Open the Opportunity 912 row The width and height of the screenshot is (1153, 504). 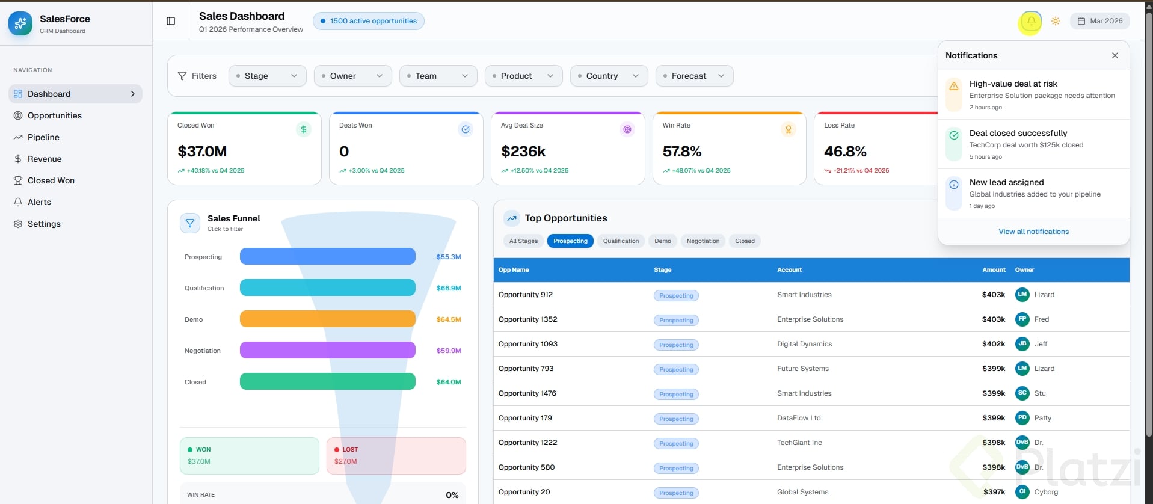[x=811, y=295]
